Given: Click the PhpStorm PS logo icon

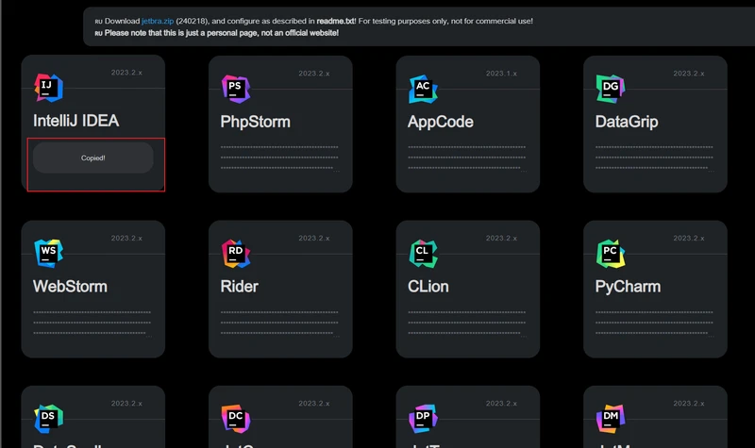Looking at the screenshot, I should click(236, 88).
